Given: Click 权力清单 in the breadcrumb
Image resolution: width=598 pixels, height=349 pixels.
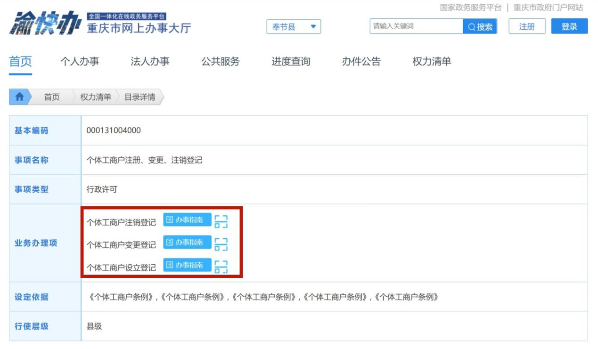Looking at the screenshot, I should pos(96,97).
